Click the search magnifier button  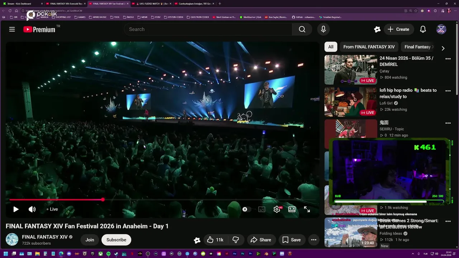[x=302, y=29]
